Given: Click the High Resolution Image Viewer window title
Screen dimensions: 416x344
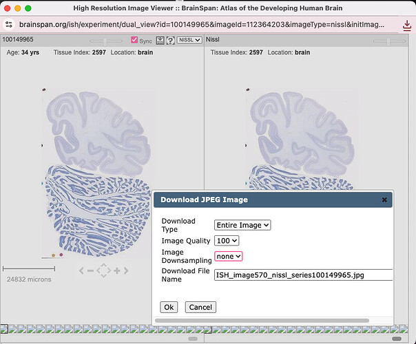Looking at the screenshot, I should pos(208,8).
